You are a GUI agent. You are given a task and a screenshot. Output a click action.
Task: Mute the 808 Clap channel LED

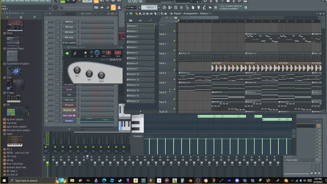coord(47,27)
